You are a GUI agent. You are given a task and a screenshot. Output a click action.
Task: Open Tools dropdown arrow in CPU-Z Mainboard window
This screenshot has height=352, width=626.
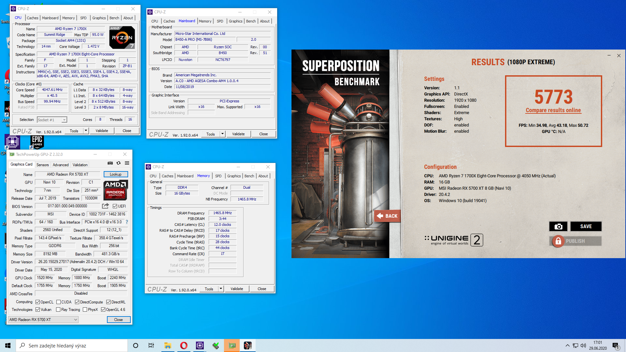point(222,134)
